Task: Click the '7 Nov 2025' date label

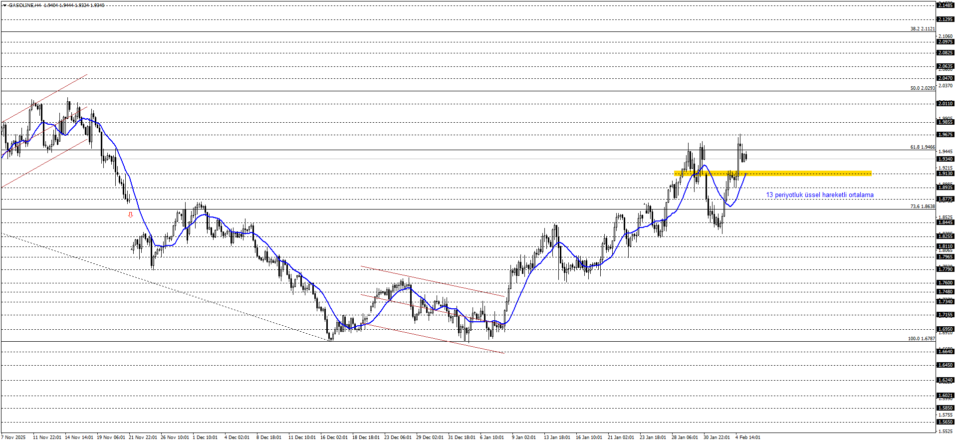Action: tap(13, 438)
